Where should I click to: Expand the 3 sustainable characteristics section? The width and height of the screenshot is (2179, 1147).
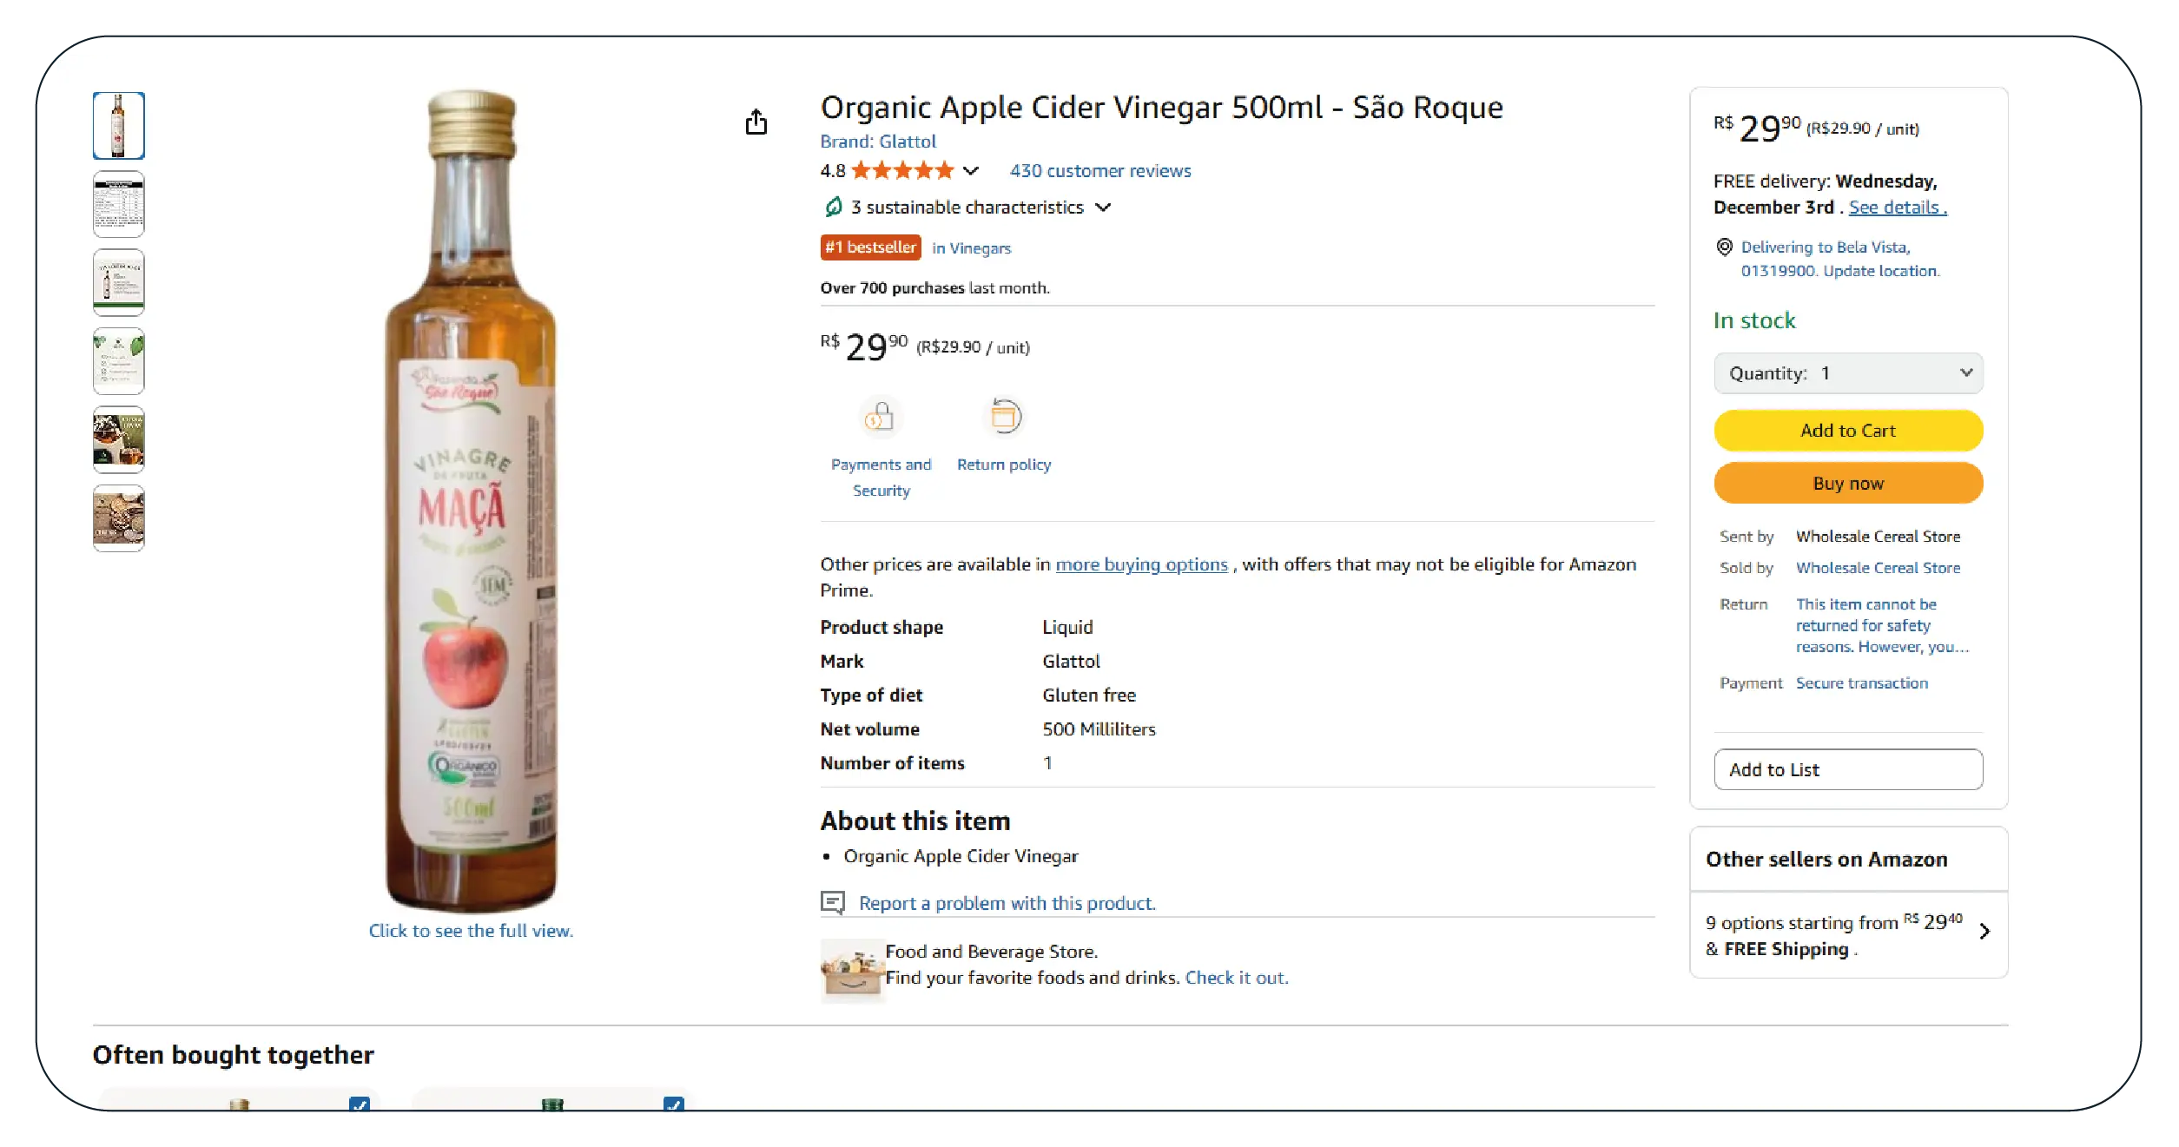[1103, 208]
